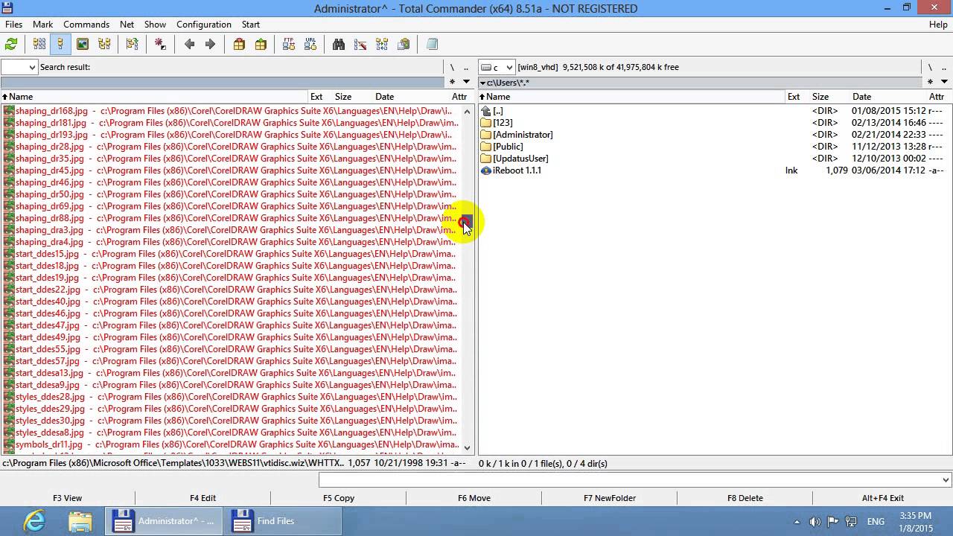
Task: Toggle the full file details view icon
Action: pos(60,44)
